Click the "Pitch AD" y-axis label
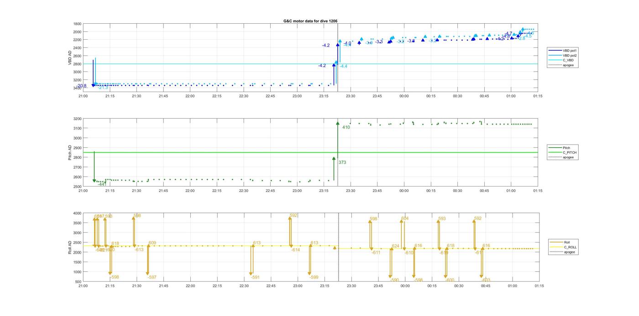The image size is (639, 316). [x=70, y=152]
